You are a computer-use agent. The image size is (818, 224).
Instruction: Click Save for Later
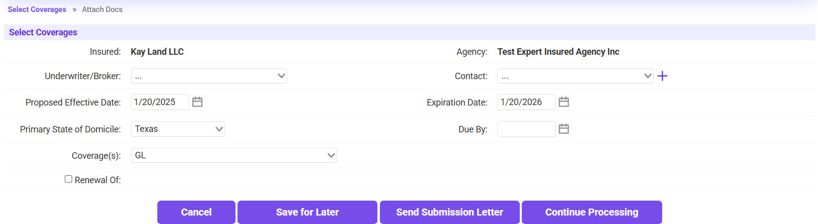tap(307, 212)
